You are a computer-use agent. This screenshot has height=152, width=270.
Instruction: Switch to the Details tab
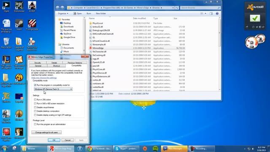pyautogui.click(x=54, y=63)
